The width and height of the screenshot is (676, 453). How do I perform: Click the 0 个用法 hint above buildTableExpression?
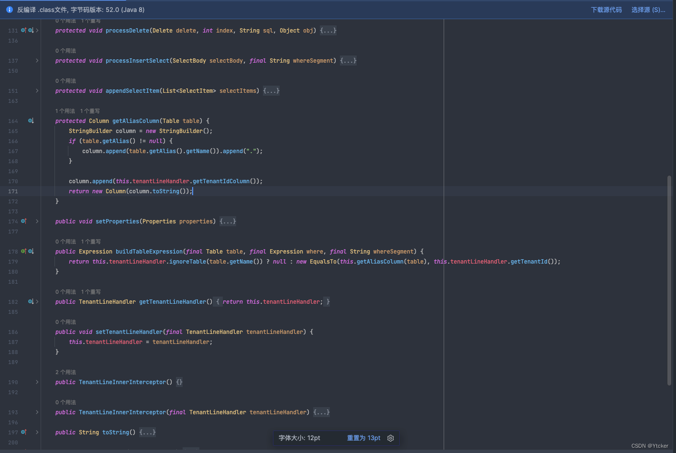[65, 242]
